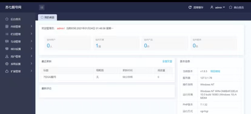The image size is (251, 114).
Task: Click the home icon on 我的桌面 tab
Action: pos(42,17)
